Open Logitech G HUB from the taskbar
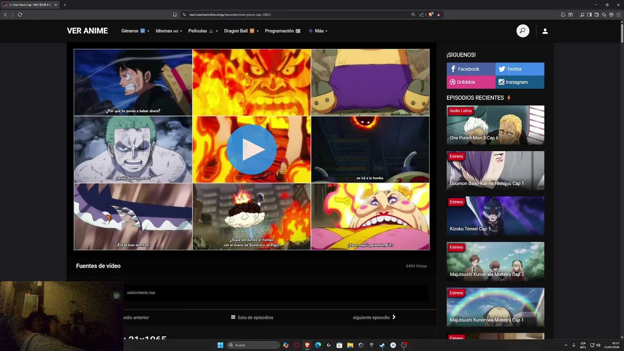 pyautogui.click(x=329, y=345)
